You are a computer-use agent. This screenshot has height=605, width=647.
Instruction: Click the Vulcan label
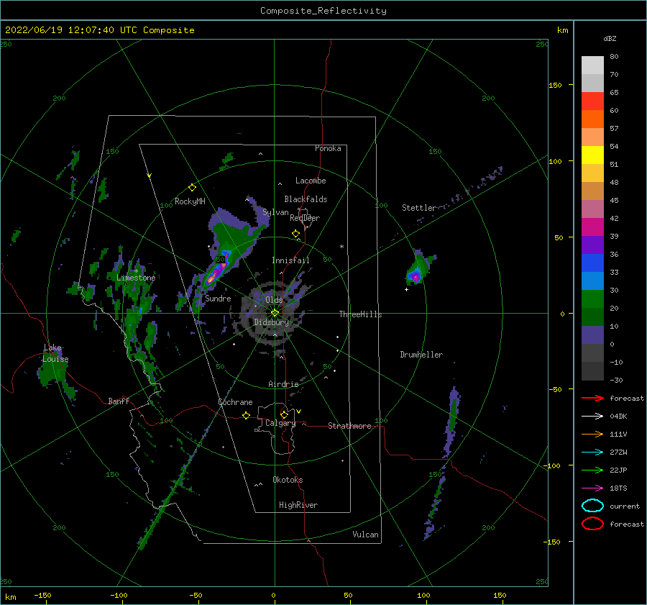(366, 535)
